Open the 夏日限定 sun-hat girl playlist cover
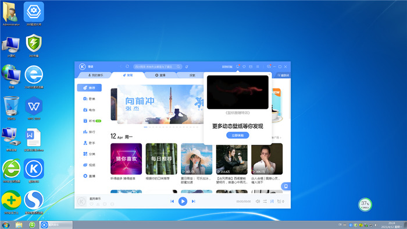The height and width of the screenshot is (229, 407). click(197, 158)
